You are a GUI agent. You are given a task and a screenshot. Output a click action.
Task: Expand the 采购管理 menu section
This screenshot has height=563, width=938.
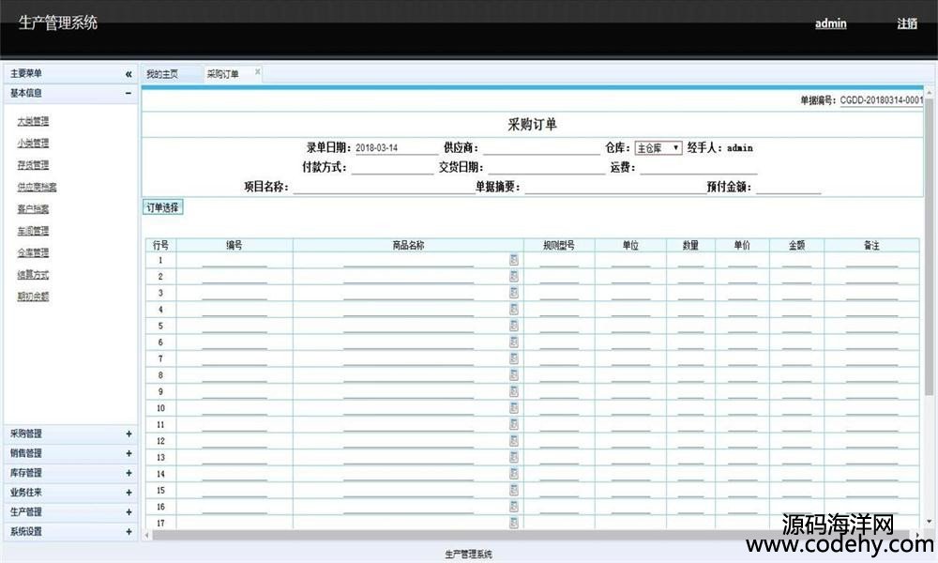(x=129, y=434)
